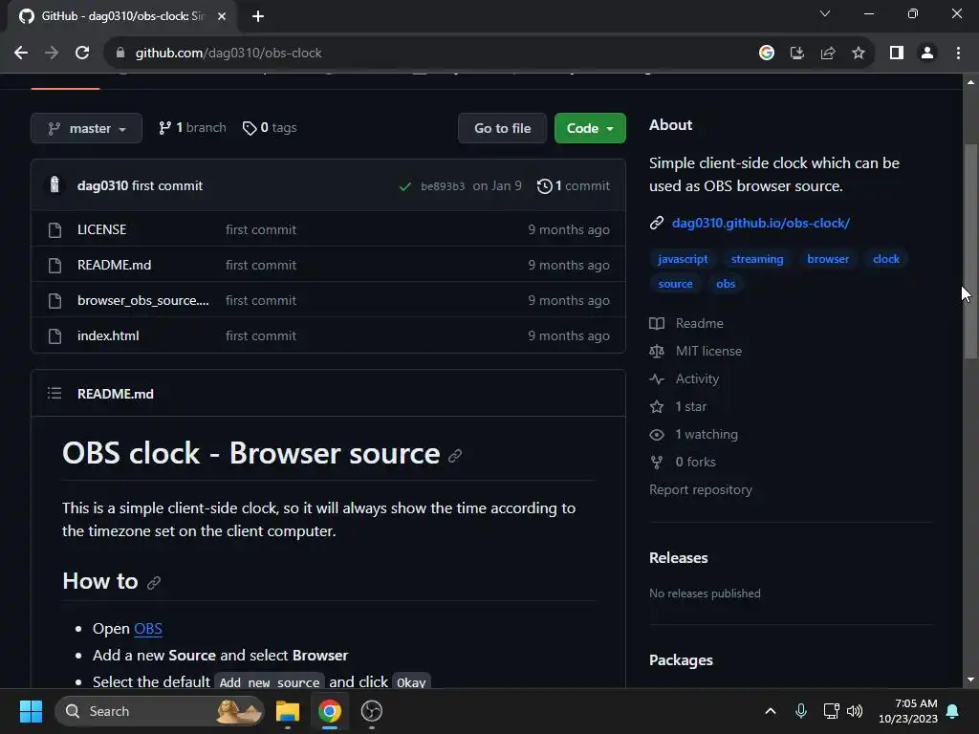Click the LICENSE row's first commit message
The height and width of the screenshot is (734, 979).
[260, 229]
